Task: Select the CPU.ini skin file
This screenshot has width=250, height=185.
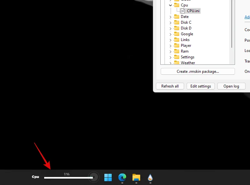Action: pyautogui.click(x=190, y=11)
